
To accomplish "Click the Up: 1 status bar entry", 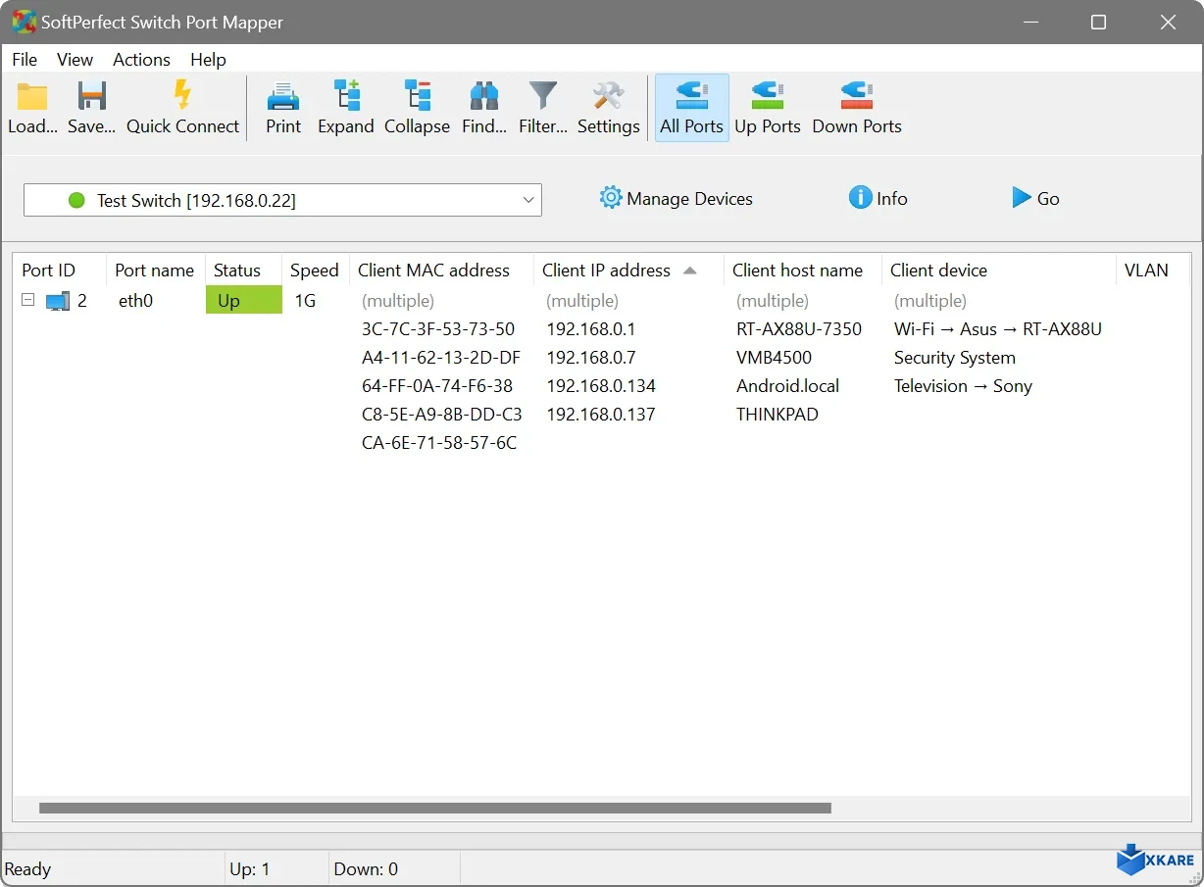I will coord(250,869).
